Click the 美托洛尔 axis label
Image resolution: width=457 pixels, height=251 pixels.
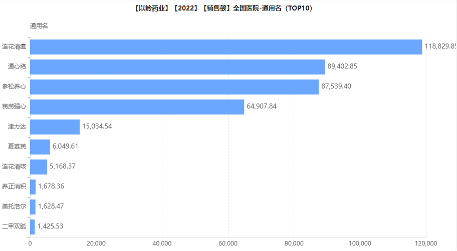14,206
